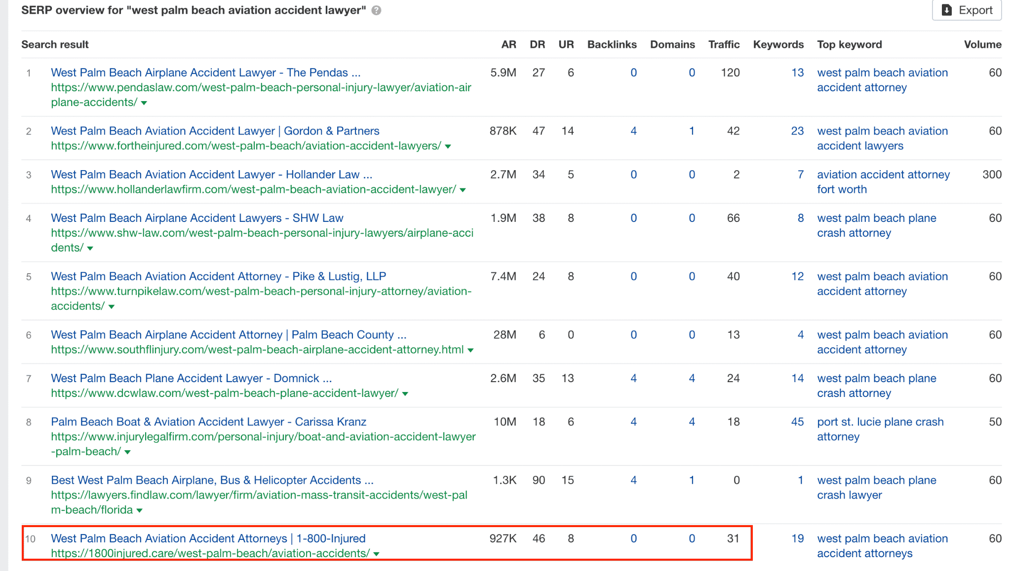This screenshot has width=1011, height=571.
Task: Click keywords count 14 for Domnick result
Action: point(797,378)
